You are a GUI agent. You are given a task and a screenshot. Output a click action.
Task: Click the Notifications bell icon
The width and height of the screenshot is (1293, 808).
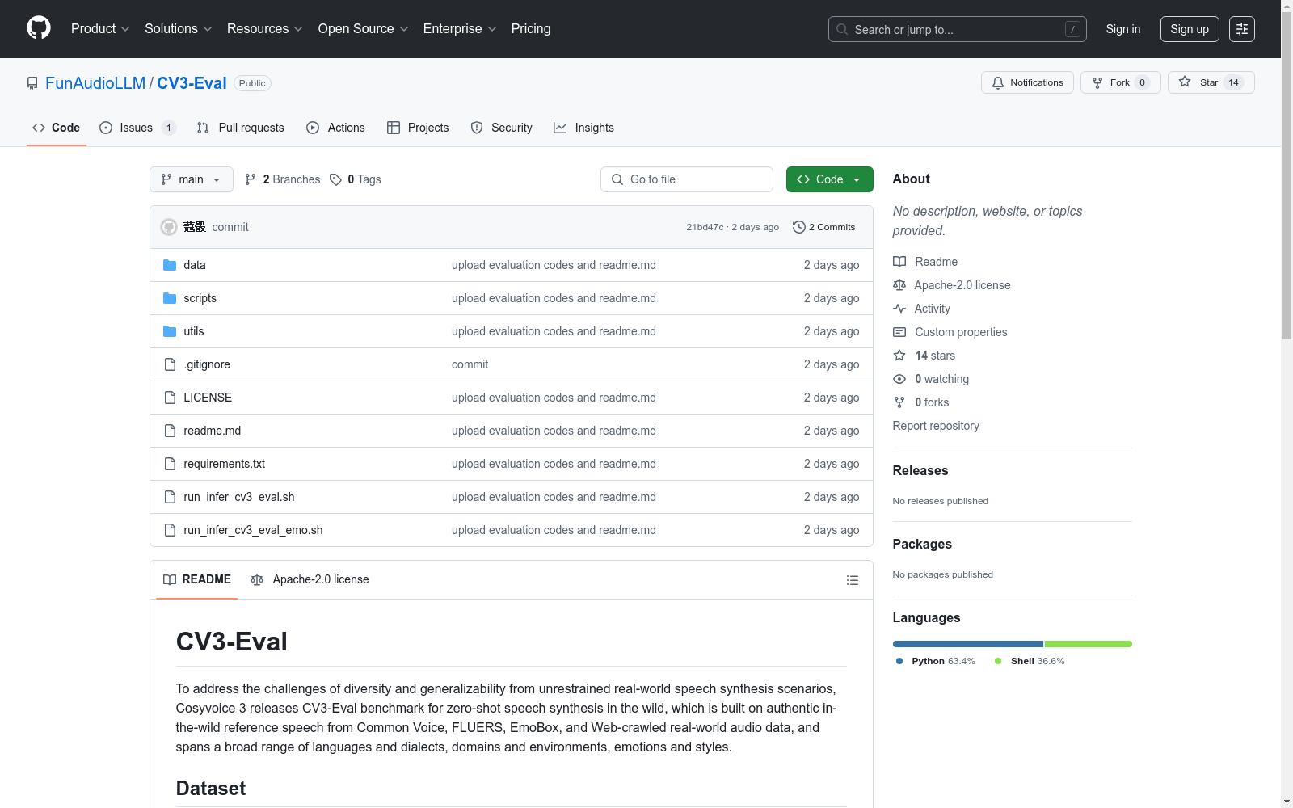998,82
